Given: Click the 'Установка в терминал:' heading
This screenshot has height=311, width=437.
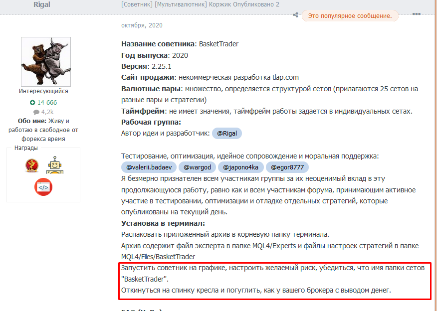Looking at the screenshot, I should (x=163, y=223).
